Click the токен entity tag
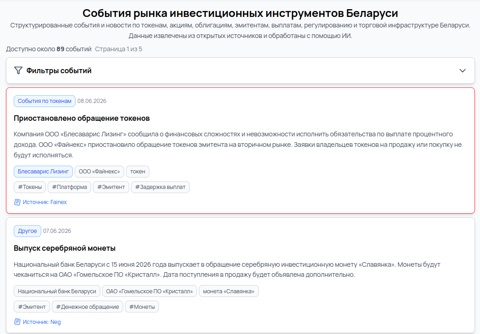This screenshot has width=480, height=334. [x=137, y=172]
